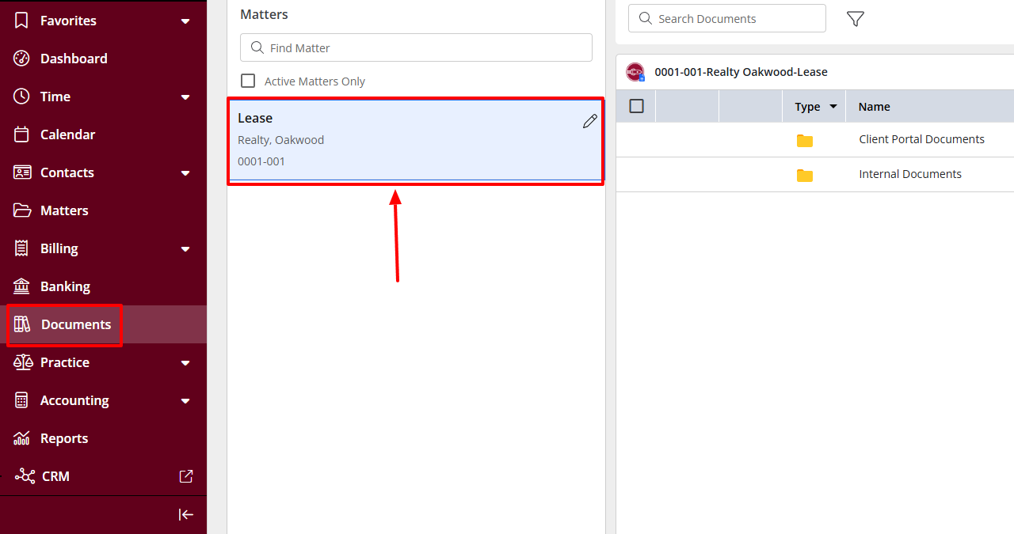Open the Client Portal Documents folder
Screen dimensions: 1014x534
pyautogui.click(x=921, y=138)
